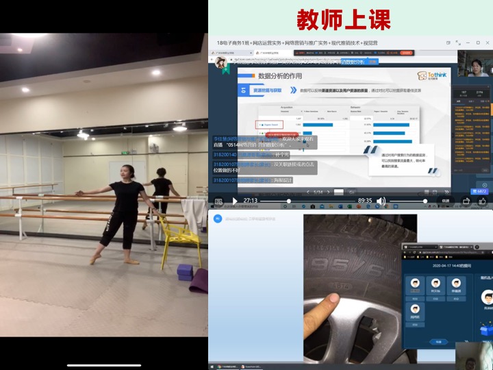Open the Windows Start menu in recorded taskbar
Screen dimensions: 493x370
point(212,367)
